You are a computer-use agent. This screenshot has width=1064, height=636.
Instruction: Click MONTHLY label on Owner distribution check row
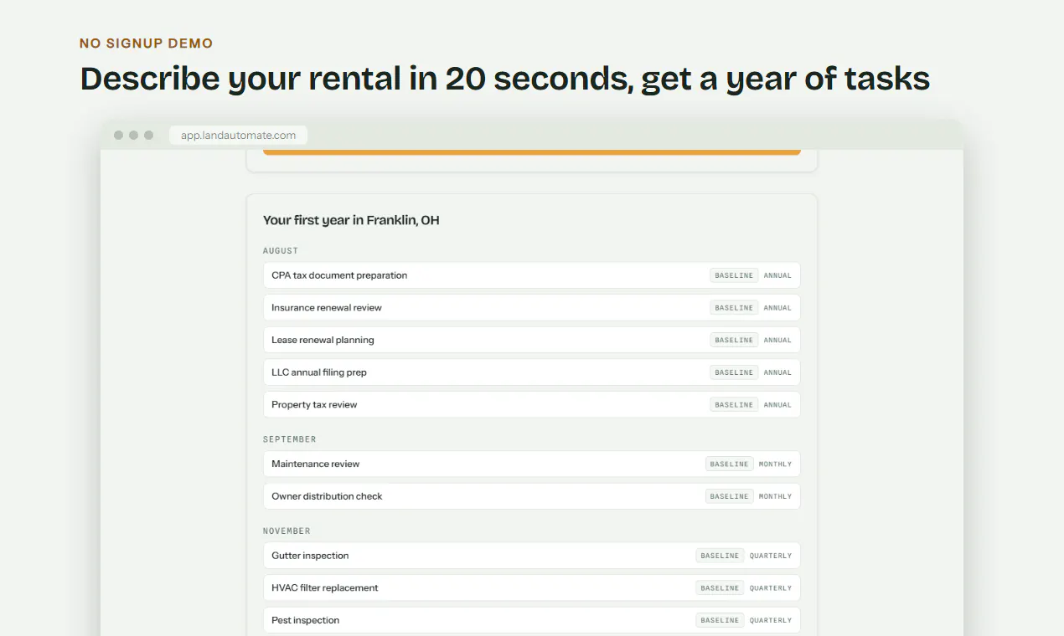click(x=775, y=496)
